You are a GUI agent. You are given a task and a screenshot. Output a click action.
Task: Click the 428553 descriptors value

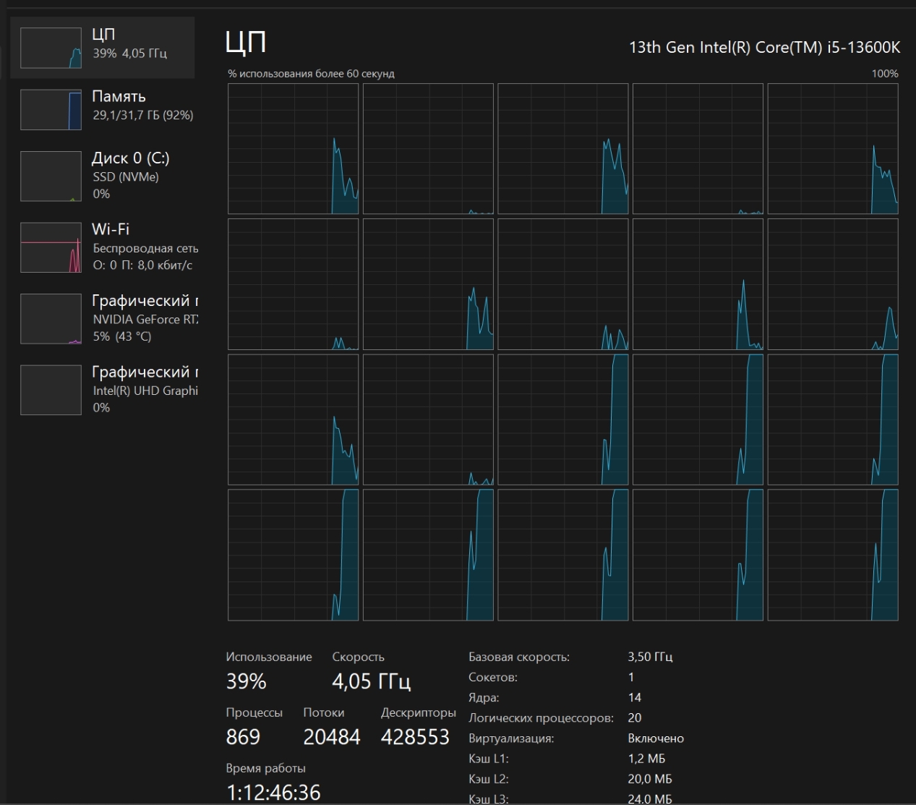coord(415,737)
